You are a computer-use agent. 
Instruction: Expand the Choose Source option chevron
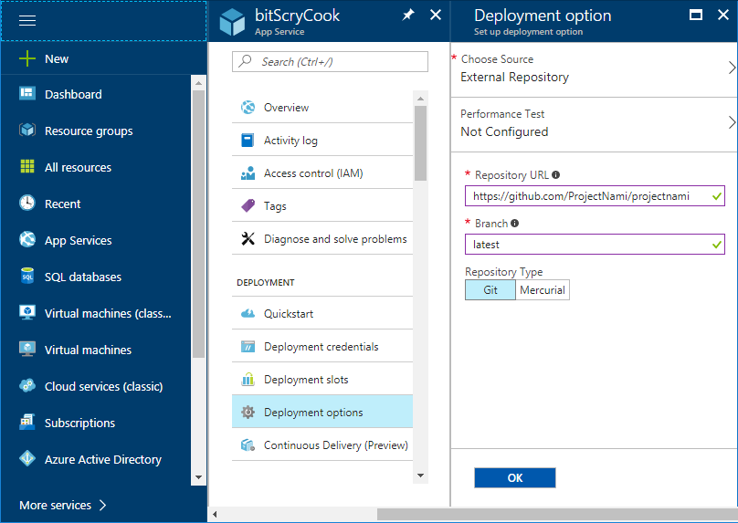coord(732,68)
